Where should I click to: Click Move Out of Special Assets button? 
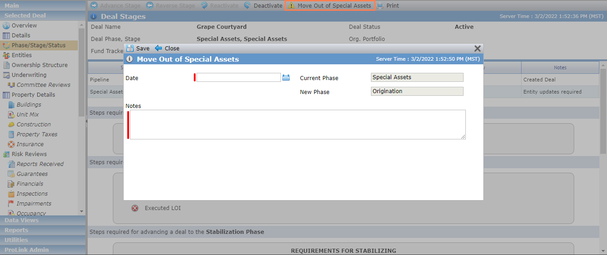click(330, 6)
